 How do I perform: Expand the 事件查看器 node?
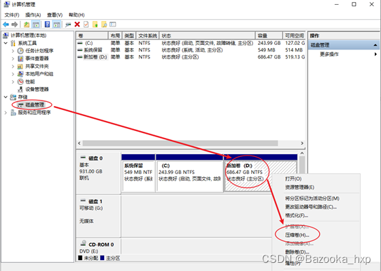pos(13,58)
